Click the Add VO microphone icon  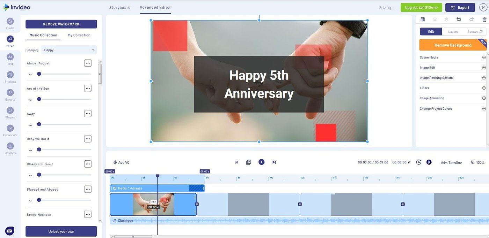[x=115, y=162]
